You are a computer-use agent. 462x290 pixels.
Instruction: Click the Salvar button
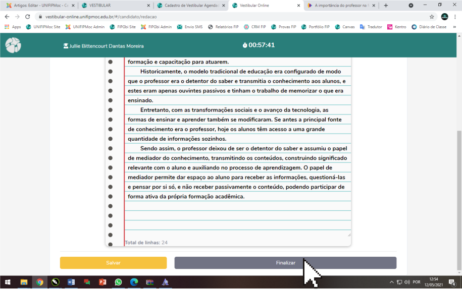pos(113,263)
